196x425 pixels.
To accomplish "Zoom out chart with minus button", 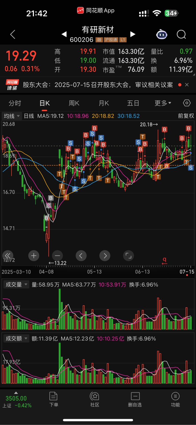I will click(57, 256).
